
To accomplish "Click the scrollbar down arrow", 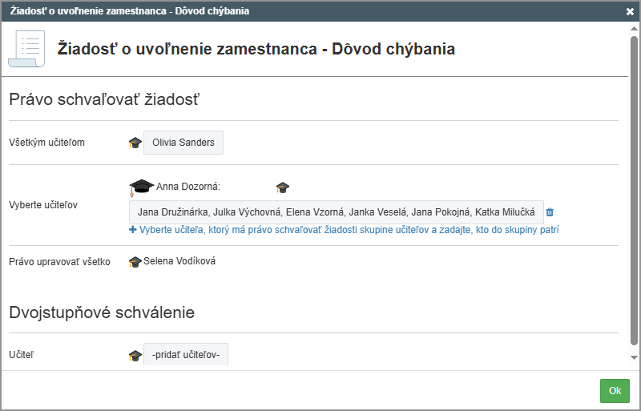I will click(634, 357).
